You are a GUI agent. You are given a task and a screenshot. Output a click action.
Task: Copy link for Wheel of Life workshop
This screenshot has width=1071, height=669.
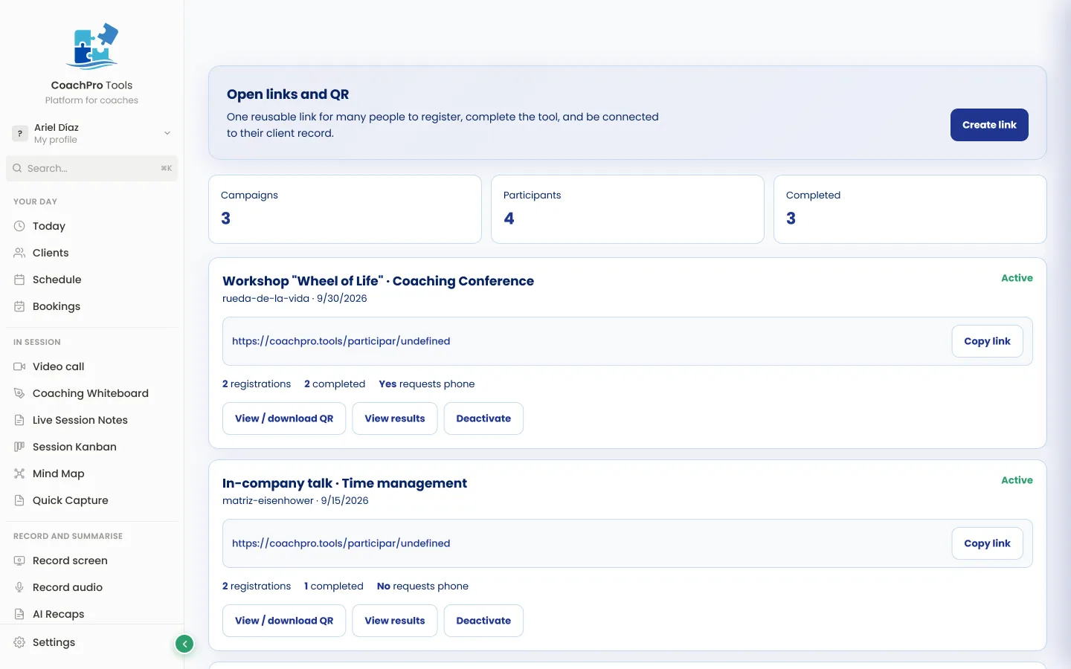tap(987, 341)
